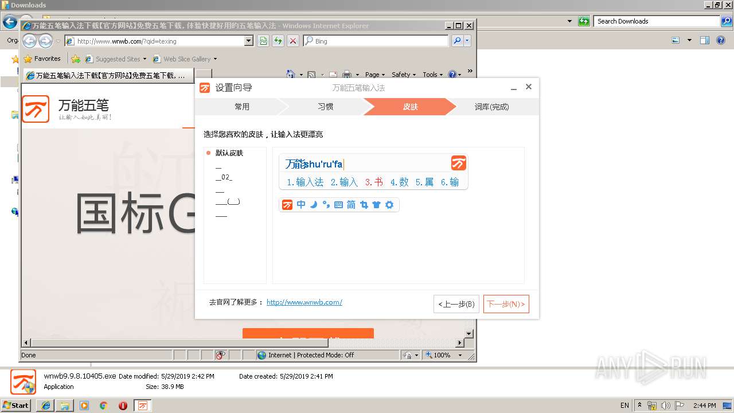Screen dimensions: 734x413
Task: Click IE Home icon
Action: pos(291,75)
